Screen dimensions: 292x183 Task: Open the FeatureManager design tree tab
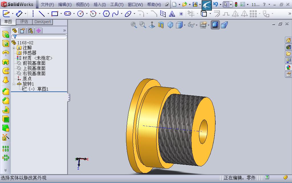pos(15,31)
